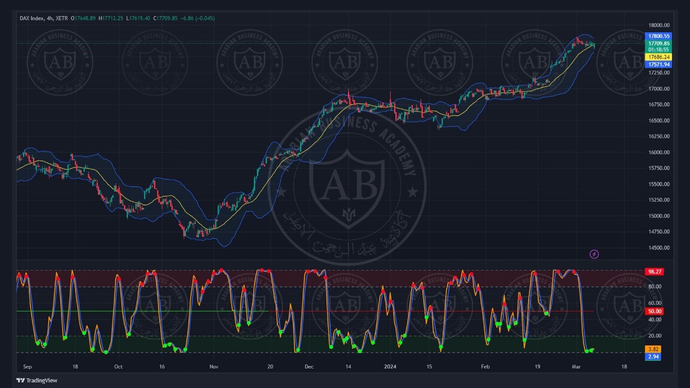Click the 01:18:55 bar countdown timer
This screenshot has width=690, height=388.
coord(658,50)
